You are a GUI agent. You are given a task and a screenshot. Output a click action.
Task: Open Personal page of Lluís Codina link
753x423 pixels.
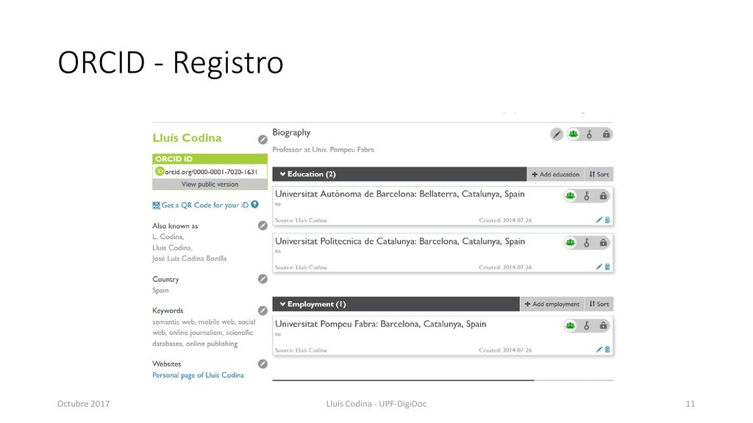pyautogui.click(x=198, y=375)
